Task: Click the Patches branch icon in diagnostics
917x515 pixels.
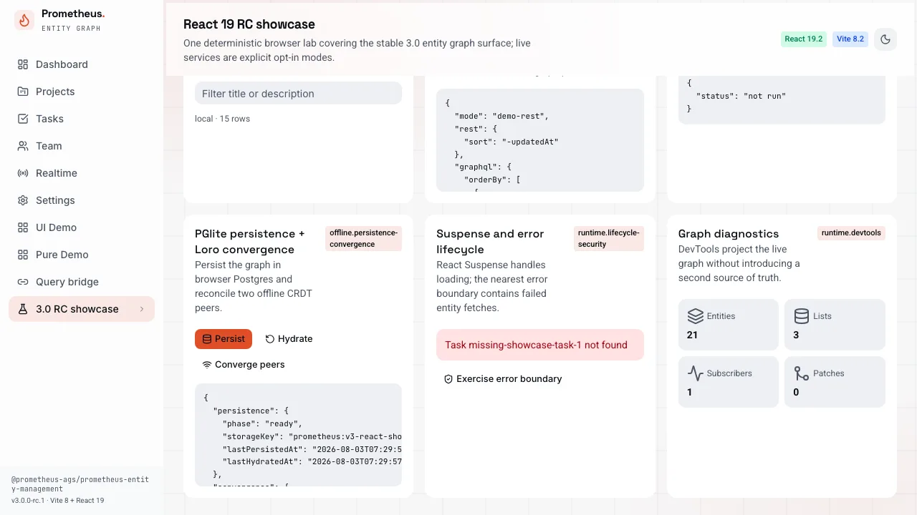Action: click(x=802, y=373)
